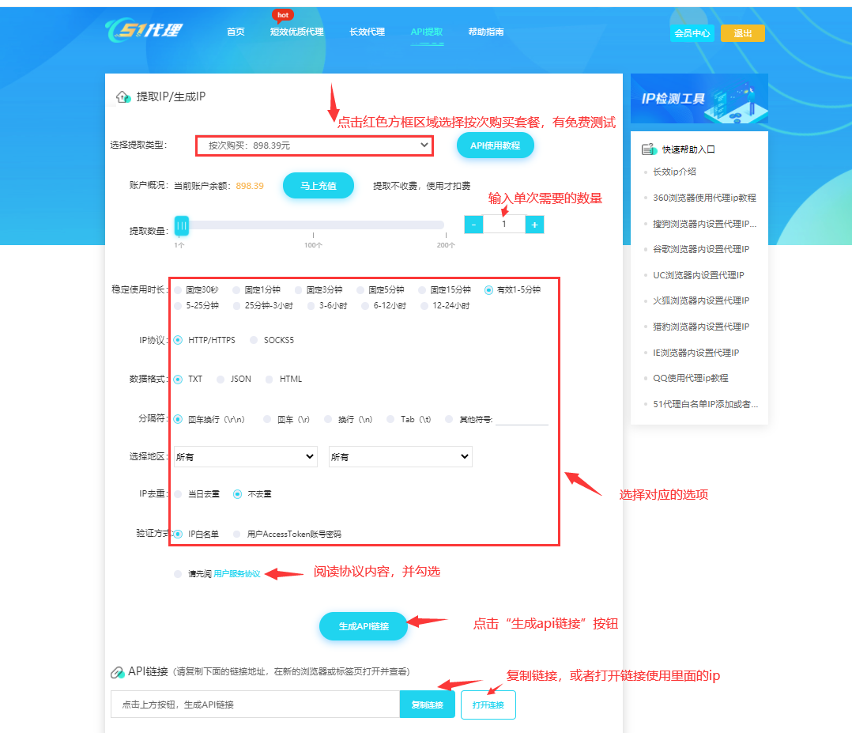852x733 pixels.
Task: Click the 生成API链接 button
Action: click(364, 626)
